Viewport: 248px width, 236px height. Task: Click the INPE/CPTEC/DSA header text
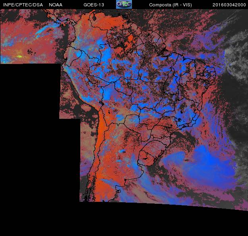pyautogui.click(x=23, y=5)
